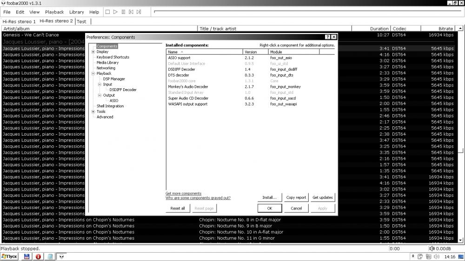Open the Пуск start menu button
This screenshot has width=465, height=261.
[10, 256]
